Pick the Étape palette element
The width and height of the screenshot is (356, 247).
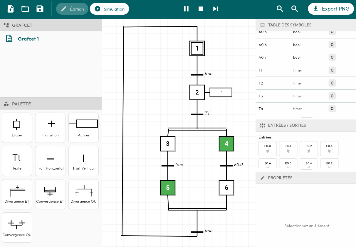(x=17, y=128)
